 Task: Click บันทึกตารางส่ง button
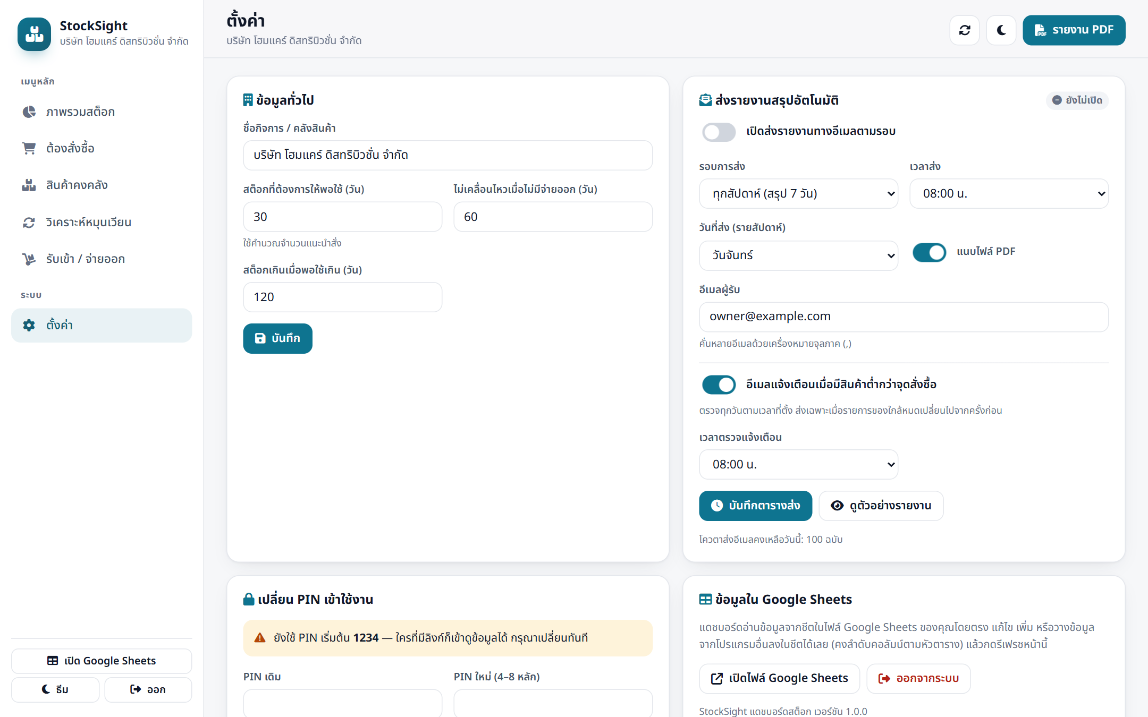(x=755, y=506)
